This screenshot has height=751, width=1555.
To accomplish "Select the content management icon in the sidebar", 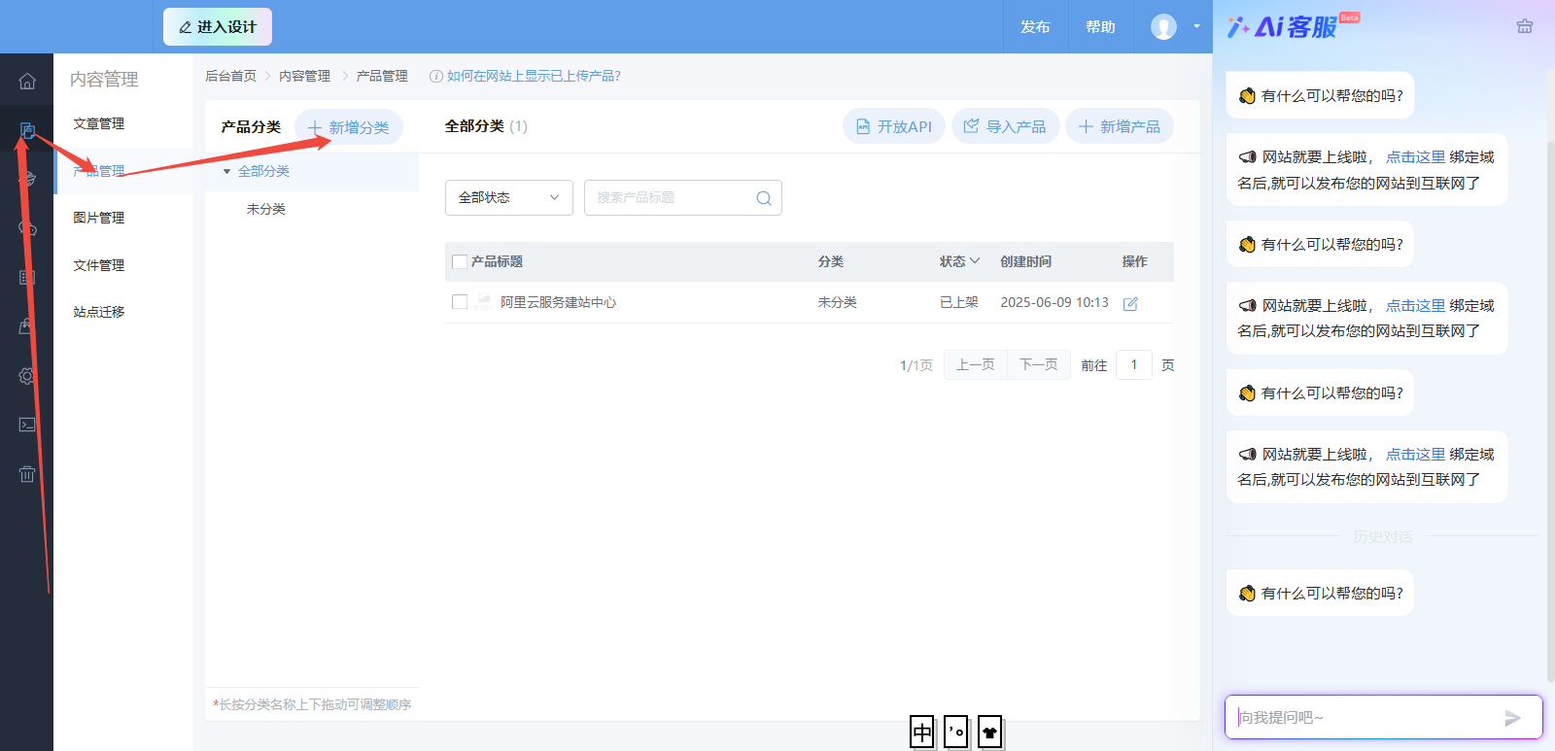I will pos(27,130).
